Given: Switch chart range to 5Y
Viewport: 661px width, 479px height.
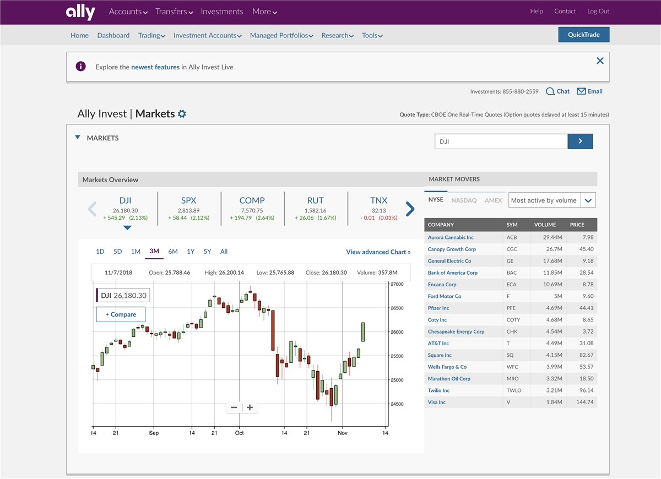Looking at the screenshot, I should 207,252.
